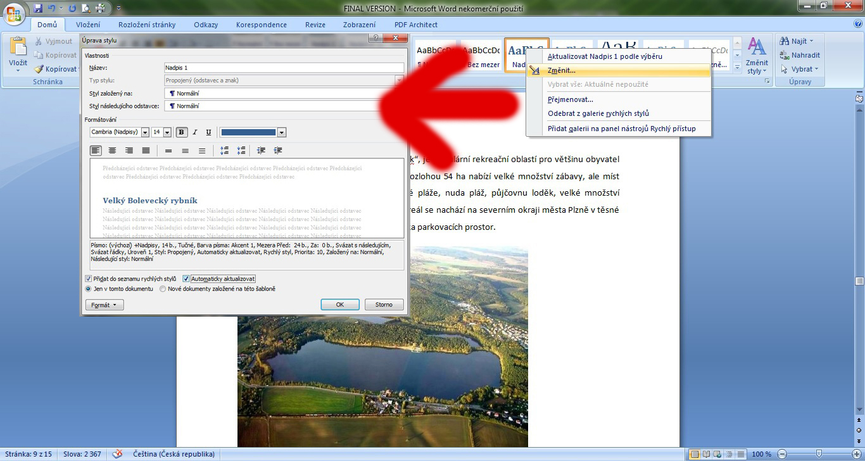Click the blue font color swatch
The width and height of the screenshot is (865, 461).
tap(248, 132)
